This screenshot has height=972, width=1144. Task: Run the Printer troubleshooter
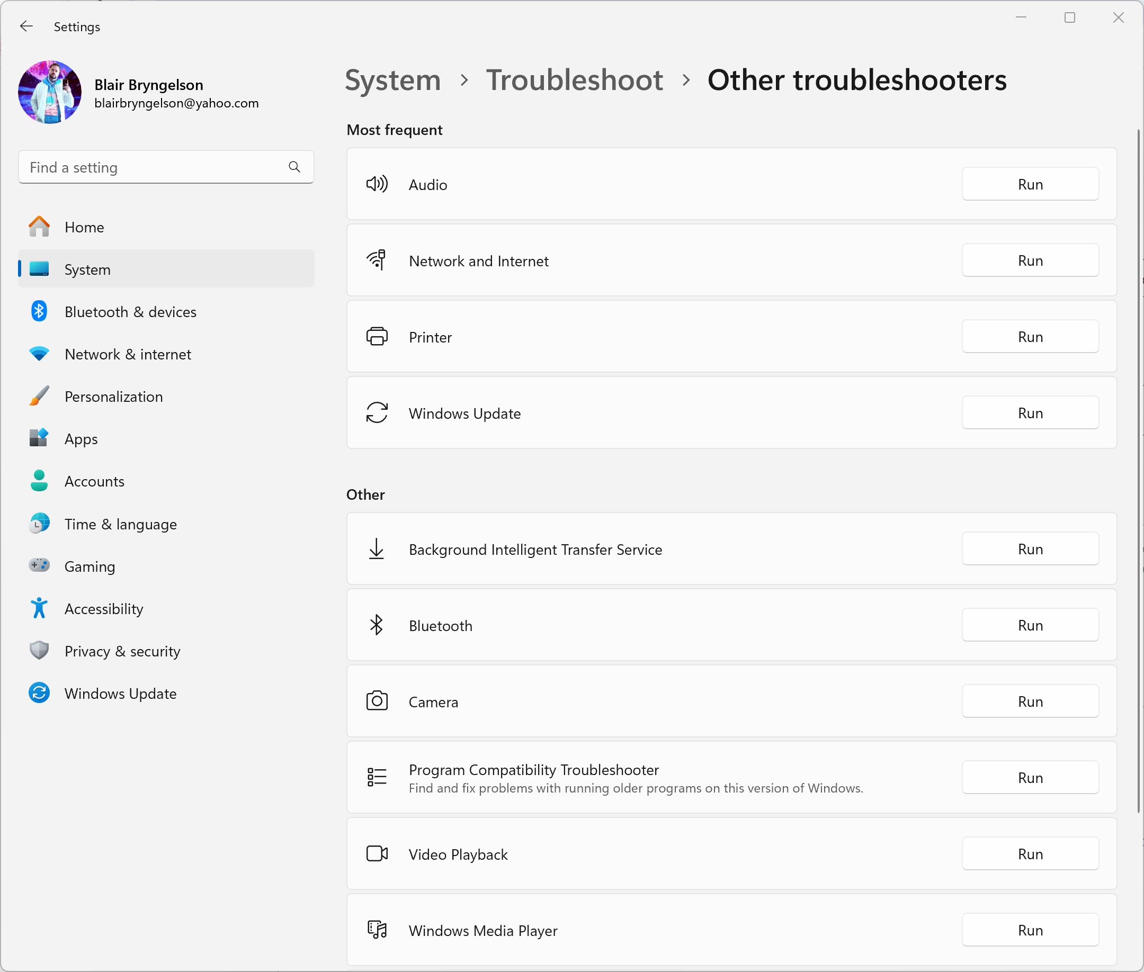tap(1029, 337)
